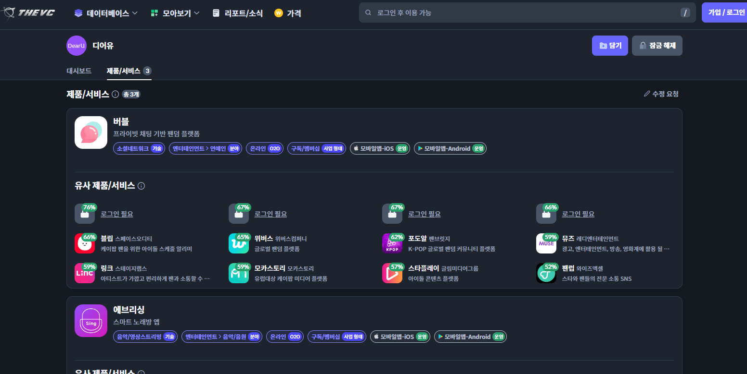The height and width of the screenshot is (374, 747).
Task: Click 모바일앱-Android tag under 버블
Action: tap(450, 148)
